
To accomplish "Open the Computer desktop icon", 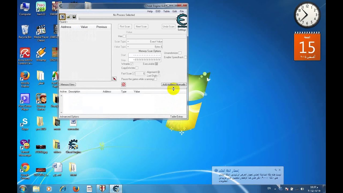I will (25, 9).
